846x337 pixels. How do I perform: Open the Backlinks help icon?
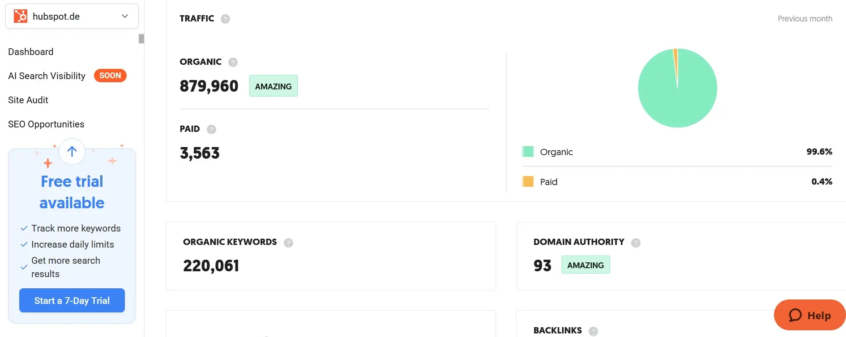[x=593, y=331]
